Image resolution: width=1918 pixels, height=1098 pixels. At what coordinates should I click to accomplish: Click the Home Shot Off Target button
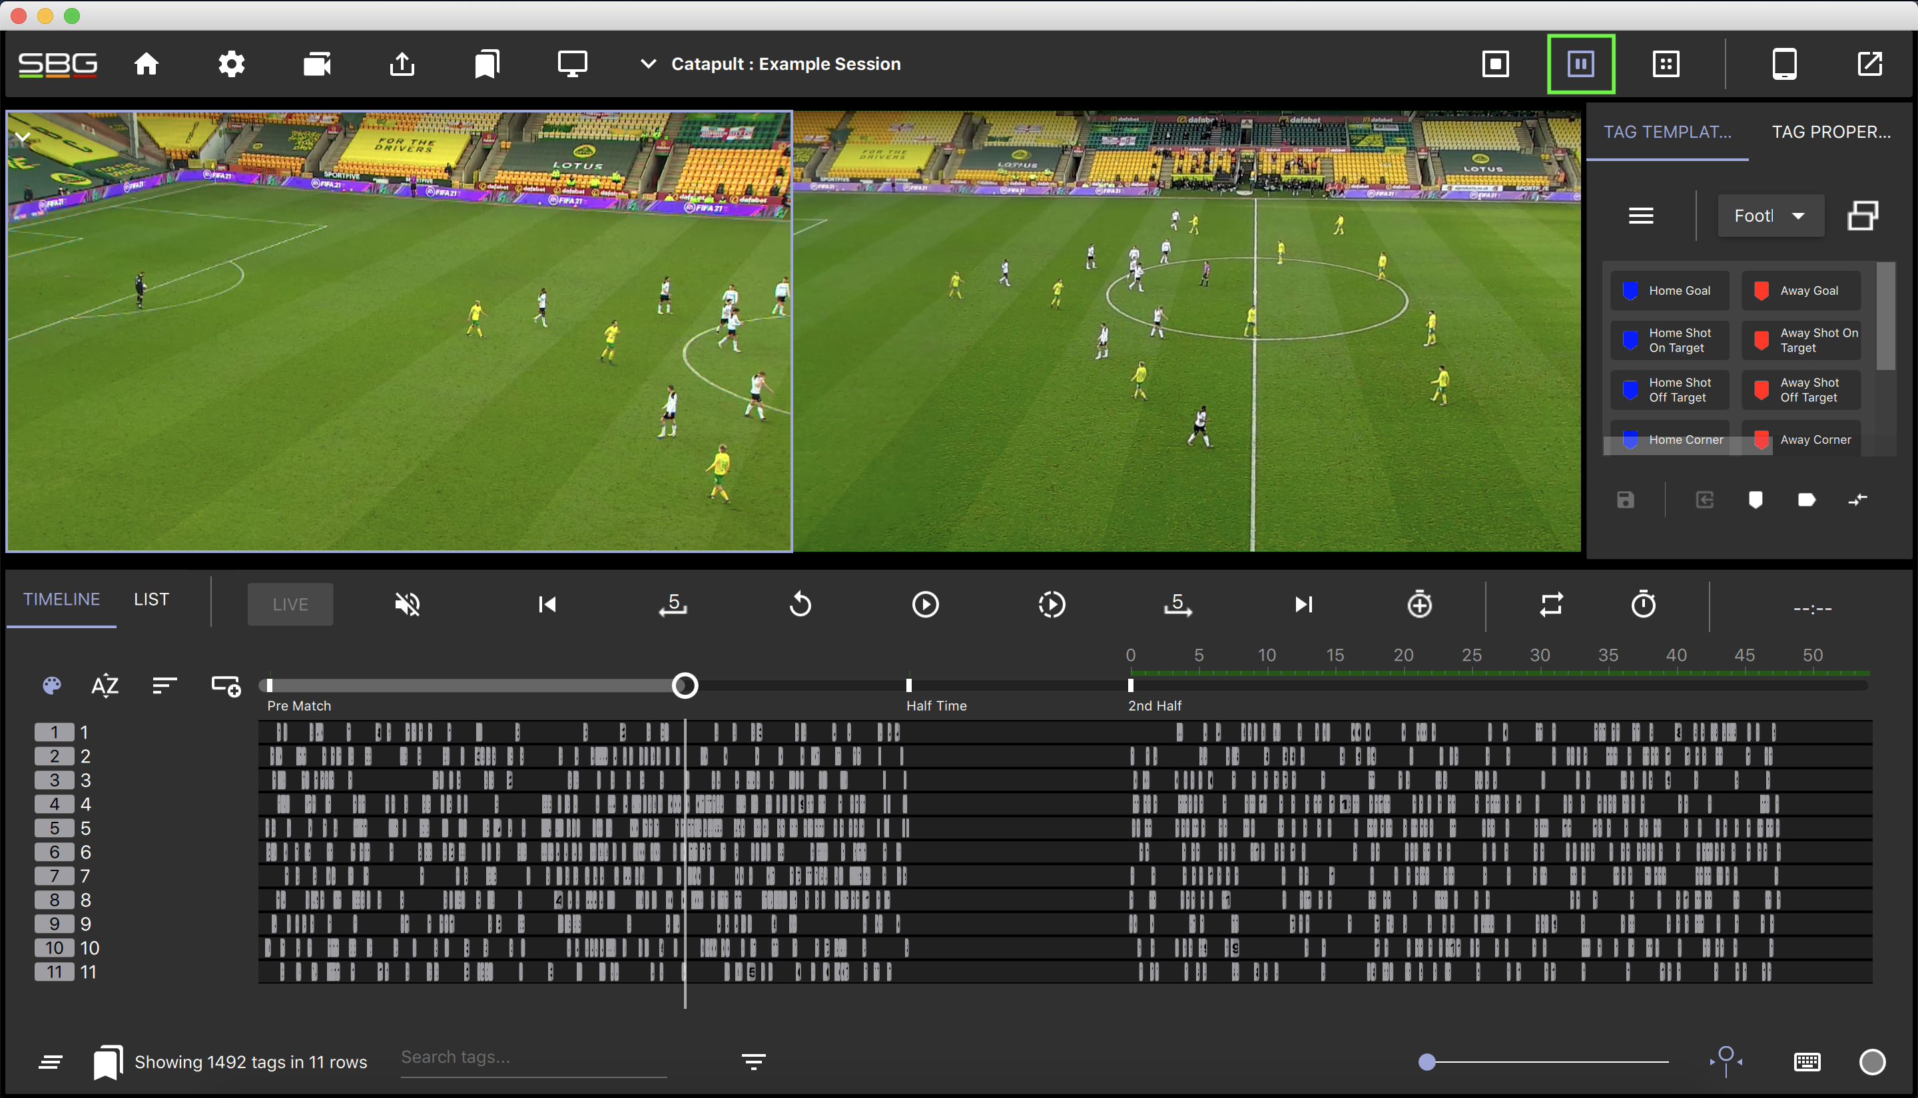(1669, 391)
